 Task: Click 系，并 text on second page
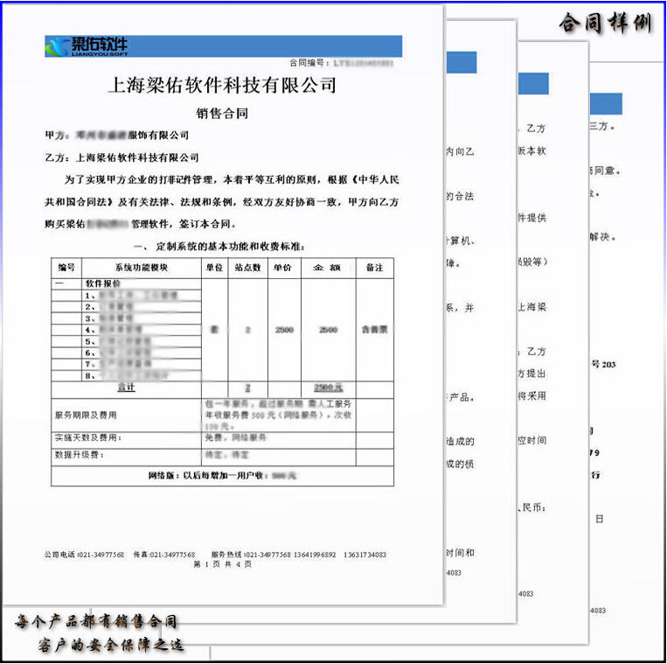click(460, 308)
